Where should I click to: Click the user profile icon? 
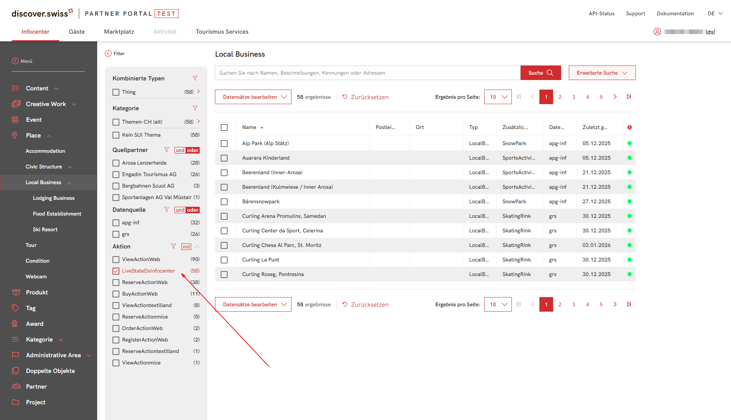point(657,32)
